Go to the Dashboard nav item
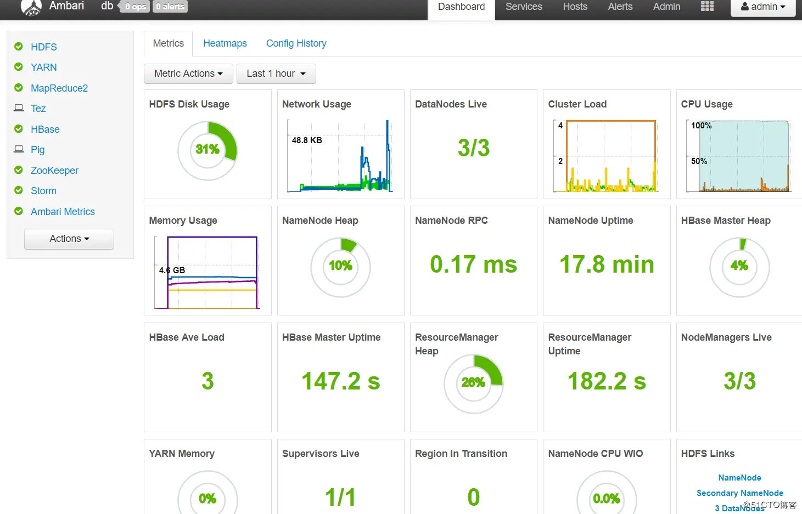Screen dimensions: 802x514 click(461, 7)
